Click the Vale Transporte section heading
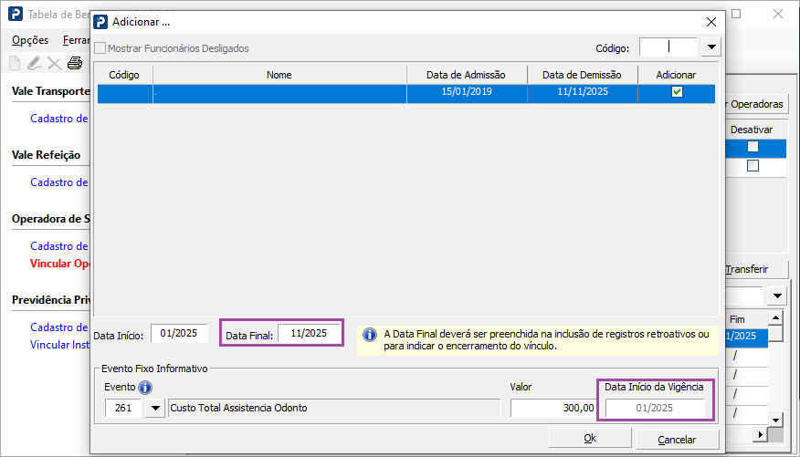Image resolution: width=800 pixels, height=457 pixels. click(x=50, y=91)
